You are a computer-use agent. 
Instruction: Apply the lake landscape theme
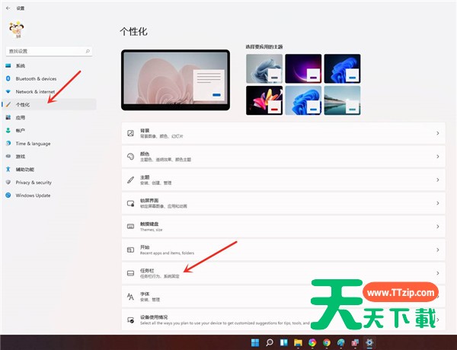[342, 100]
